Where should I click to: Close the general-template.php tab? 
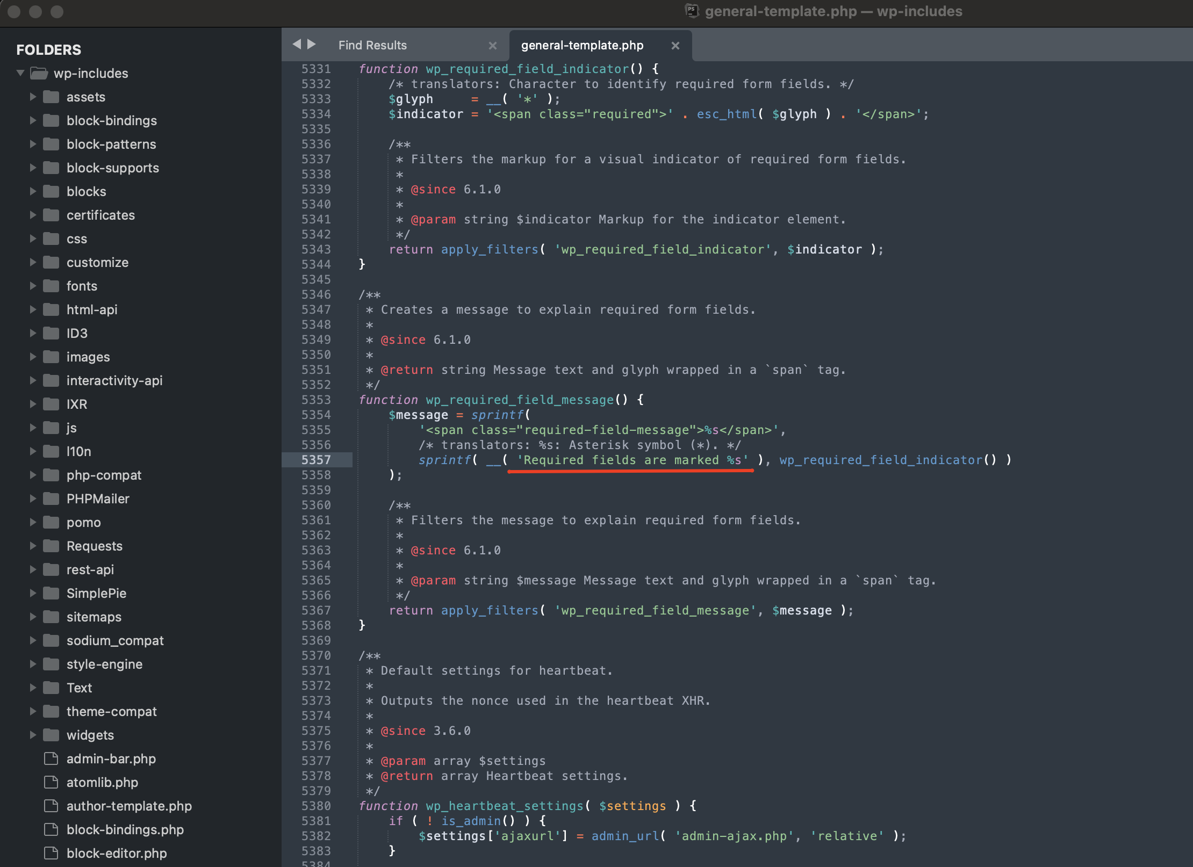pos(675,46)
